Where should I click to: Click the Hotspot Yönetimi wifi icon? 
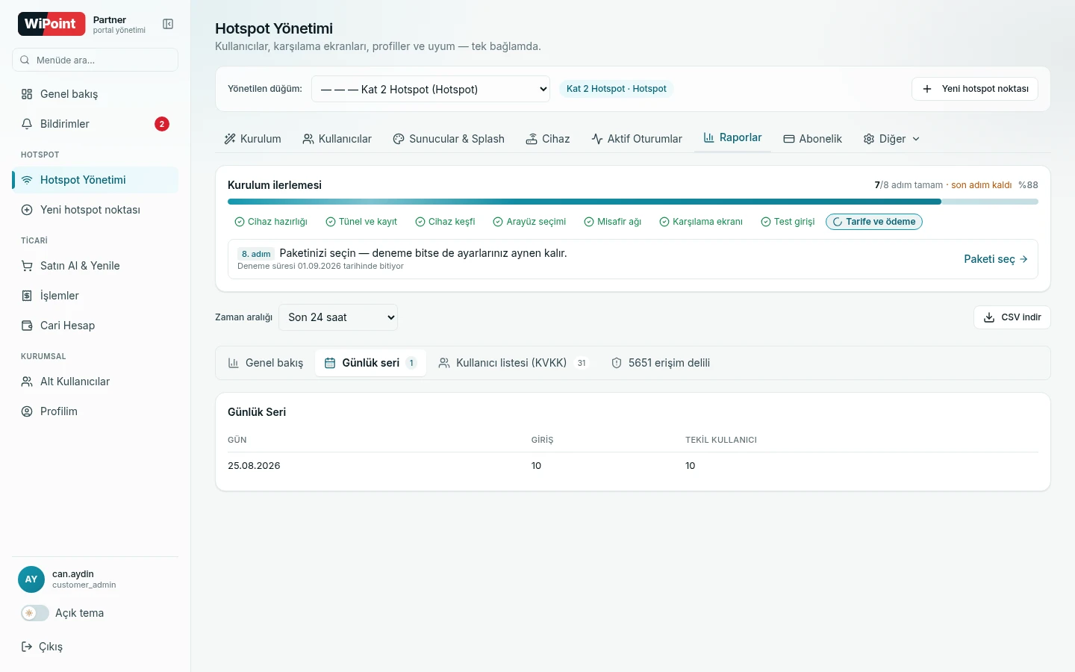pos(27,180)
